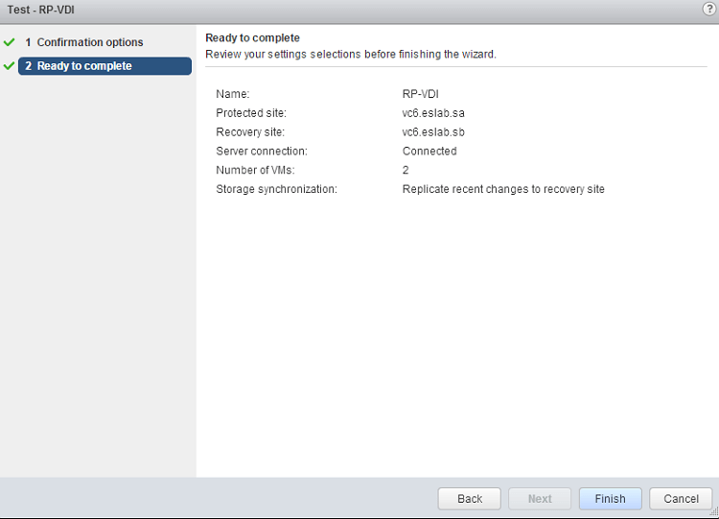This screenshot has width=719, height=519.
Task: Click green checkmark beside Ready to complete
Action: [x=10, y=66]
